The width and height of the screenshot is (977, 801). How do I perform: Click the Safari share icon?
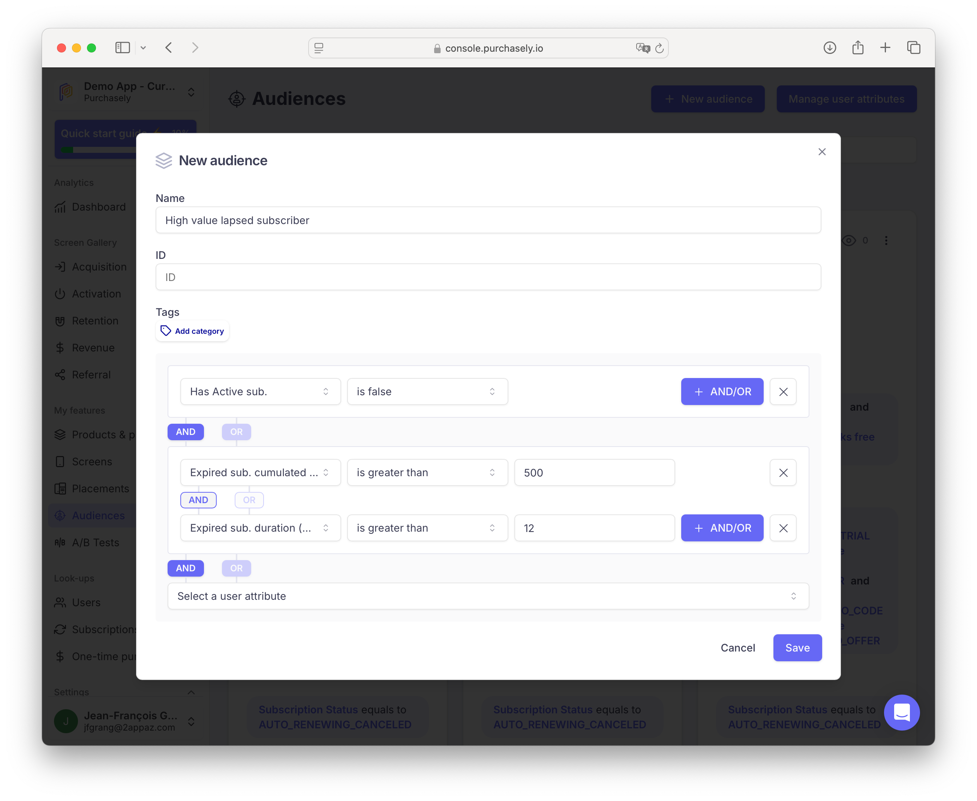click(x=857, y=47)
